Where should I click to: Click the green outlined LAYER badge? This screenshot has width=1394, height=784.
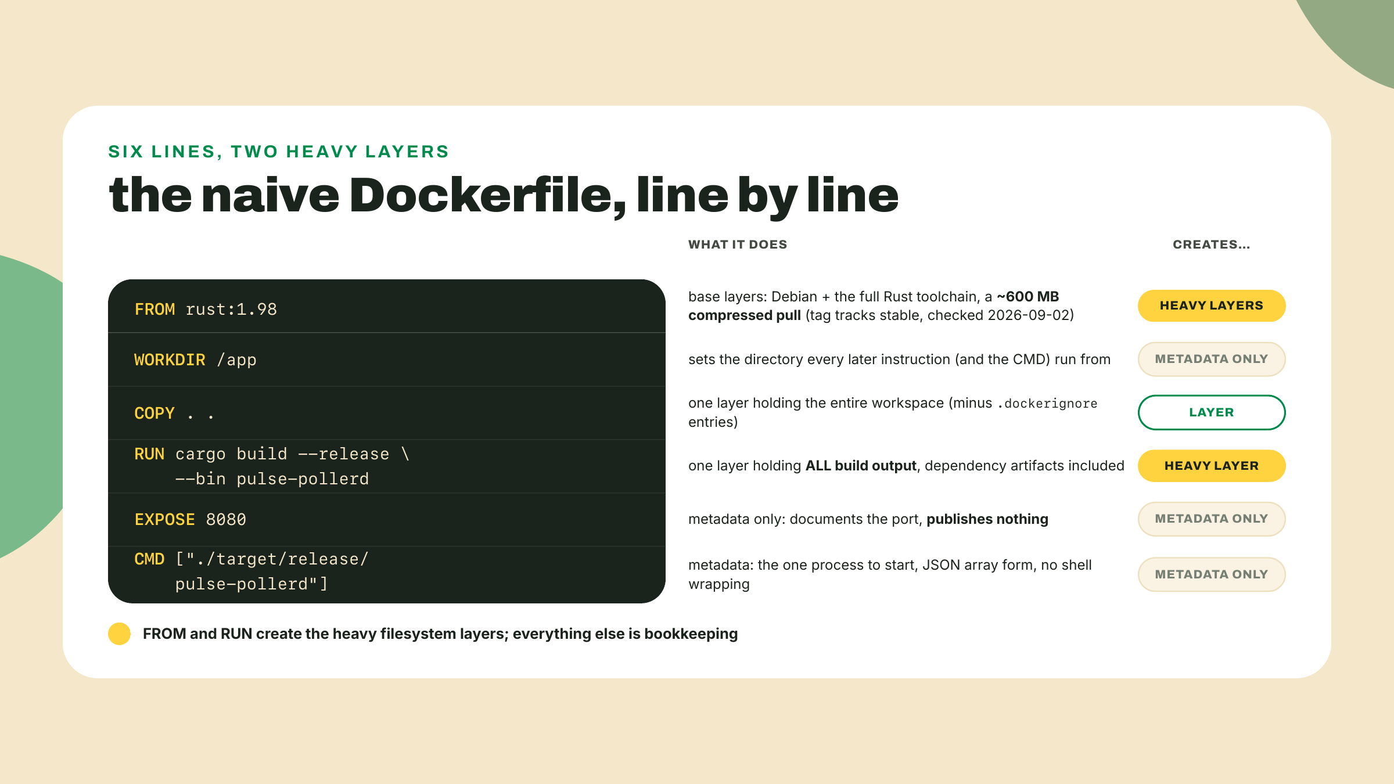[1211, 412]
